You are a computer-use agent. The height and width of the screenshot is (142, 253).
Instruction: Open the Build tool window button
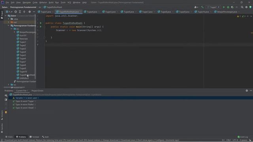pyautogui.click(x=45, y=137)
